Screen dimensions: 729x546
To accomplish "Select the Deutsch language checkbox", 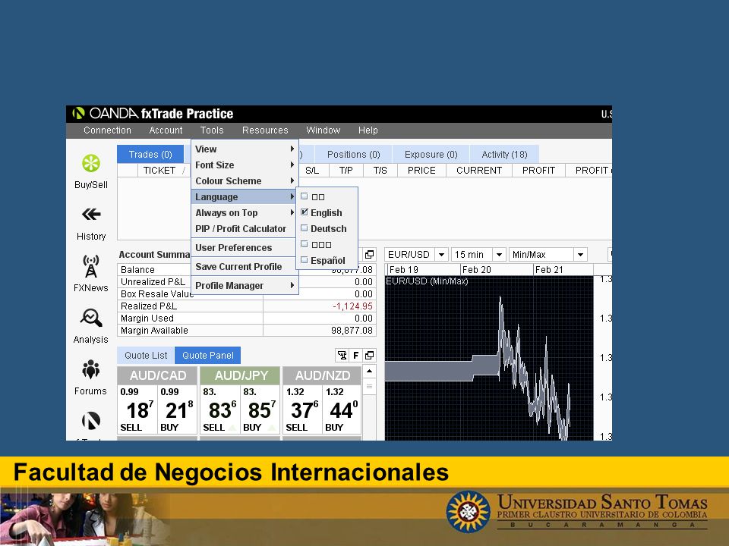I will [305, 228].
